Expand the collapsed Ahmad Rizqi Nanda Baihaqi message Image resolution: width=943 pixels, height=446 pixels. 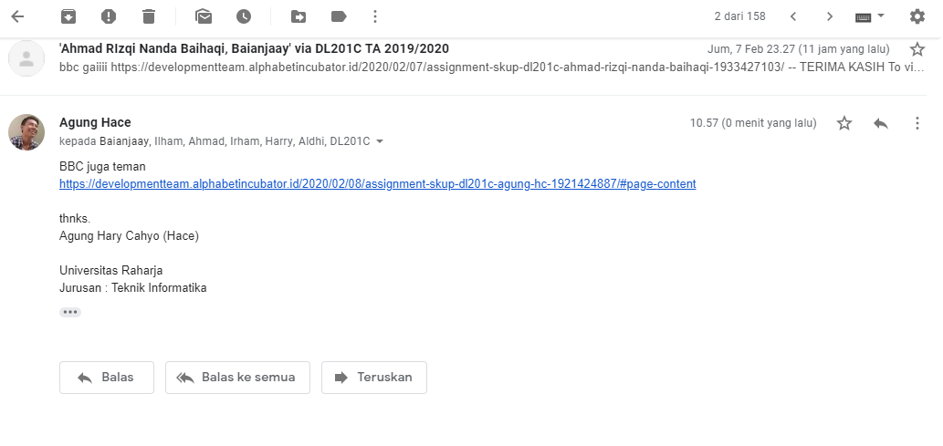click(463, 58)
